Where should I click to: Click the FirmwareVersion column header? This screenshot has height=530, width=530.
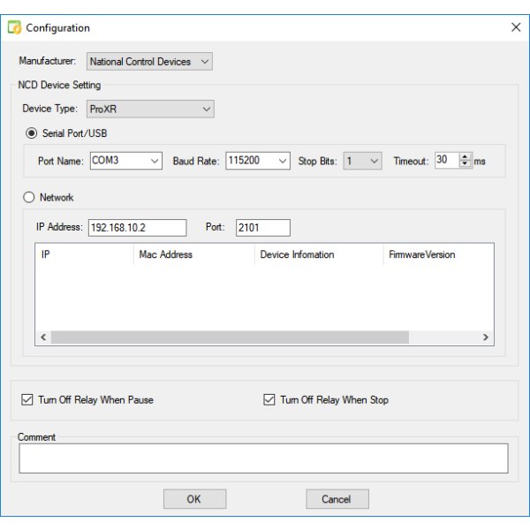(x=438, y=254)
